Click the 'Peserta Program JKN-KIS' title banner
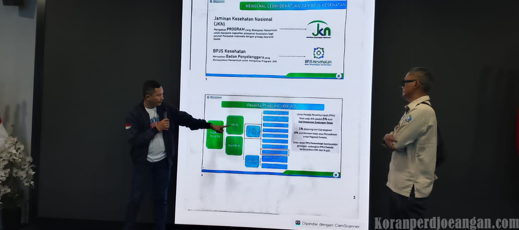The image size is (519, 230). coord(273,106)
